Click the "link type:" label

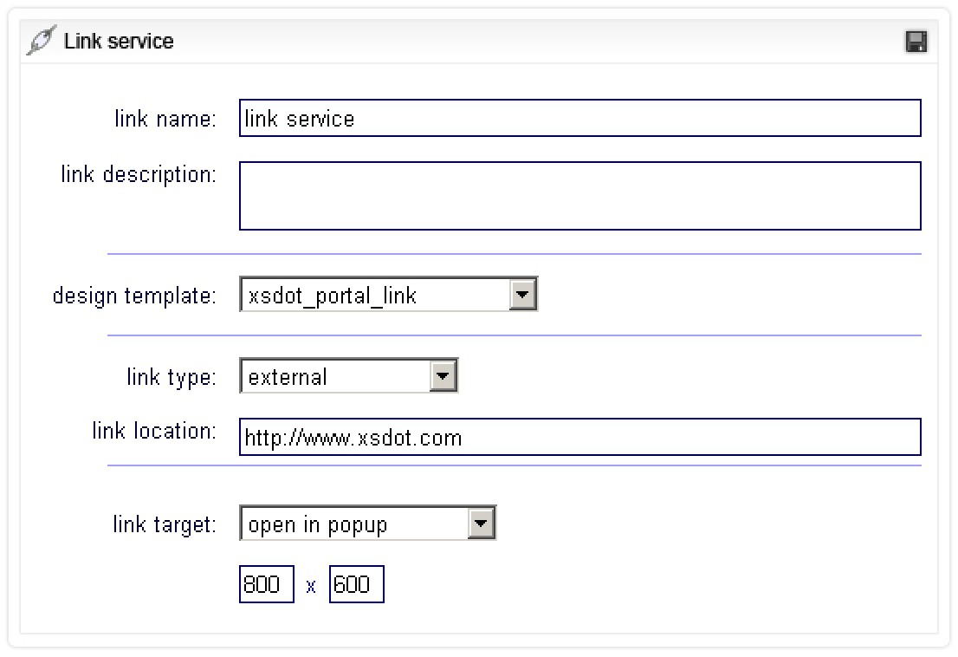(172, 377)
